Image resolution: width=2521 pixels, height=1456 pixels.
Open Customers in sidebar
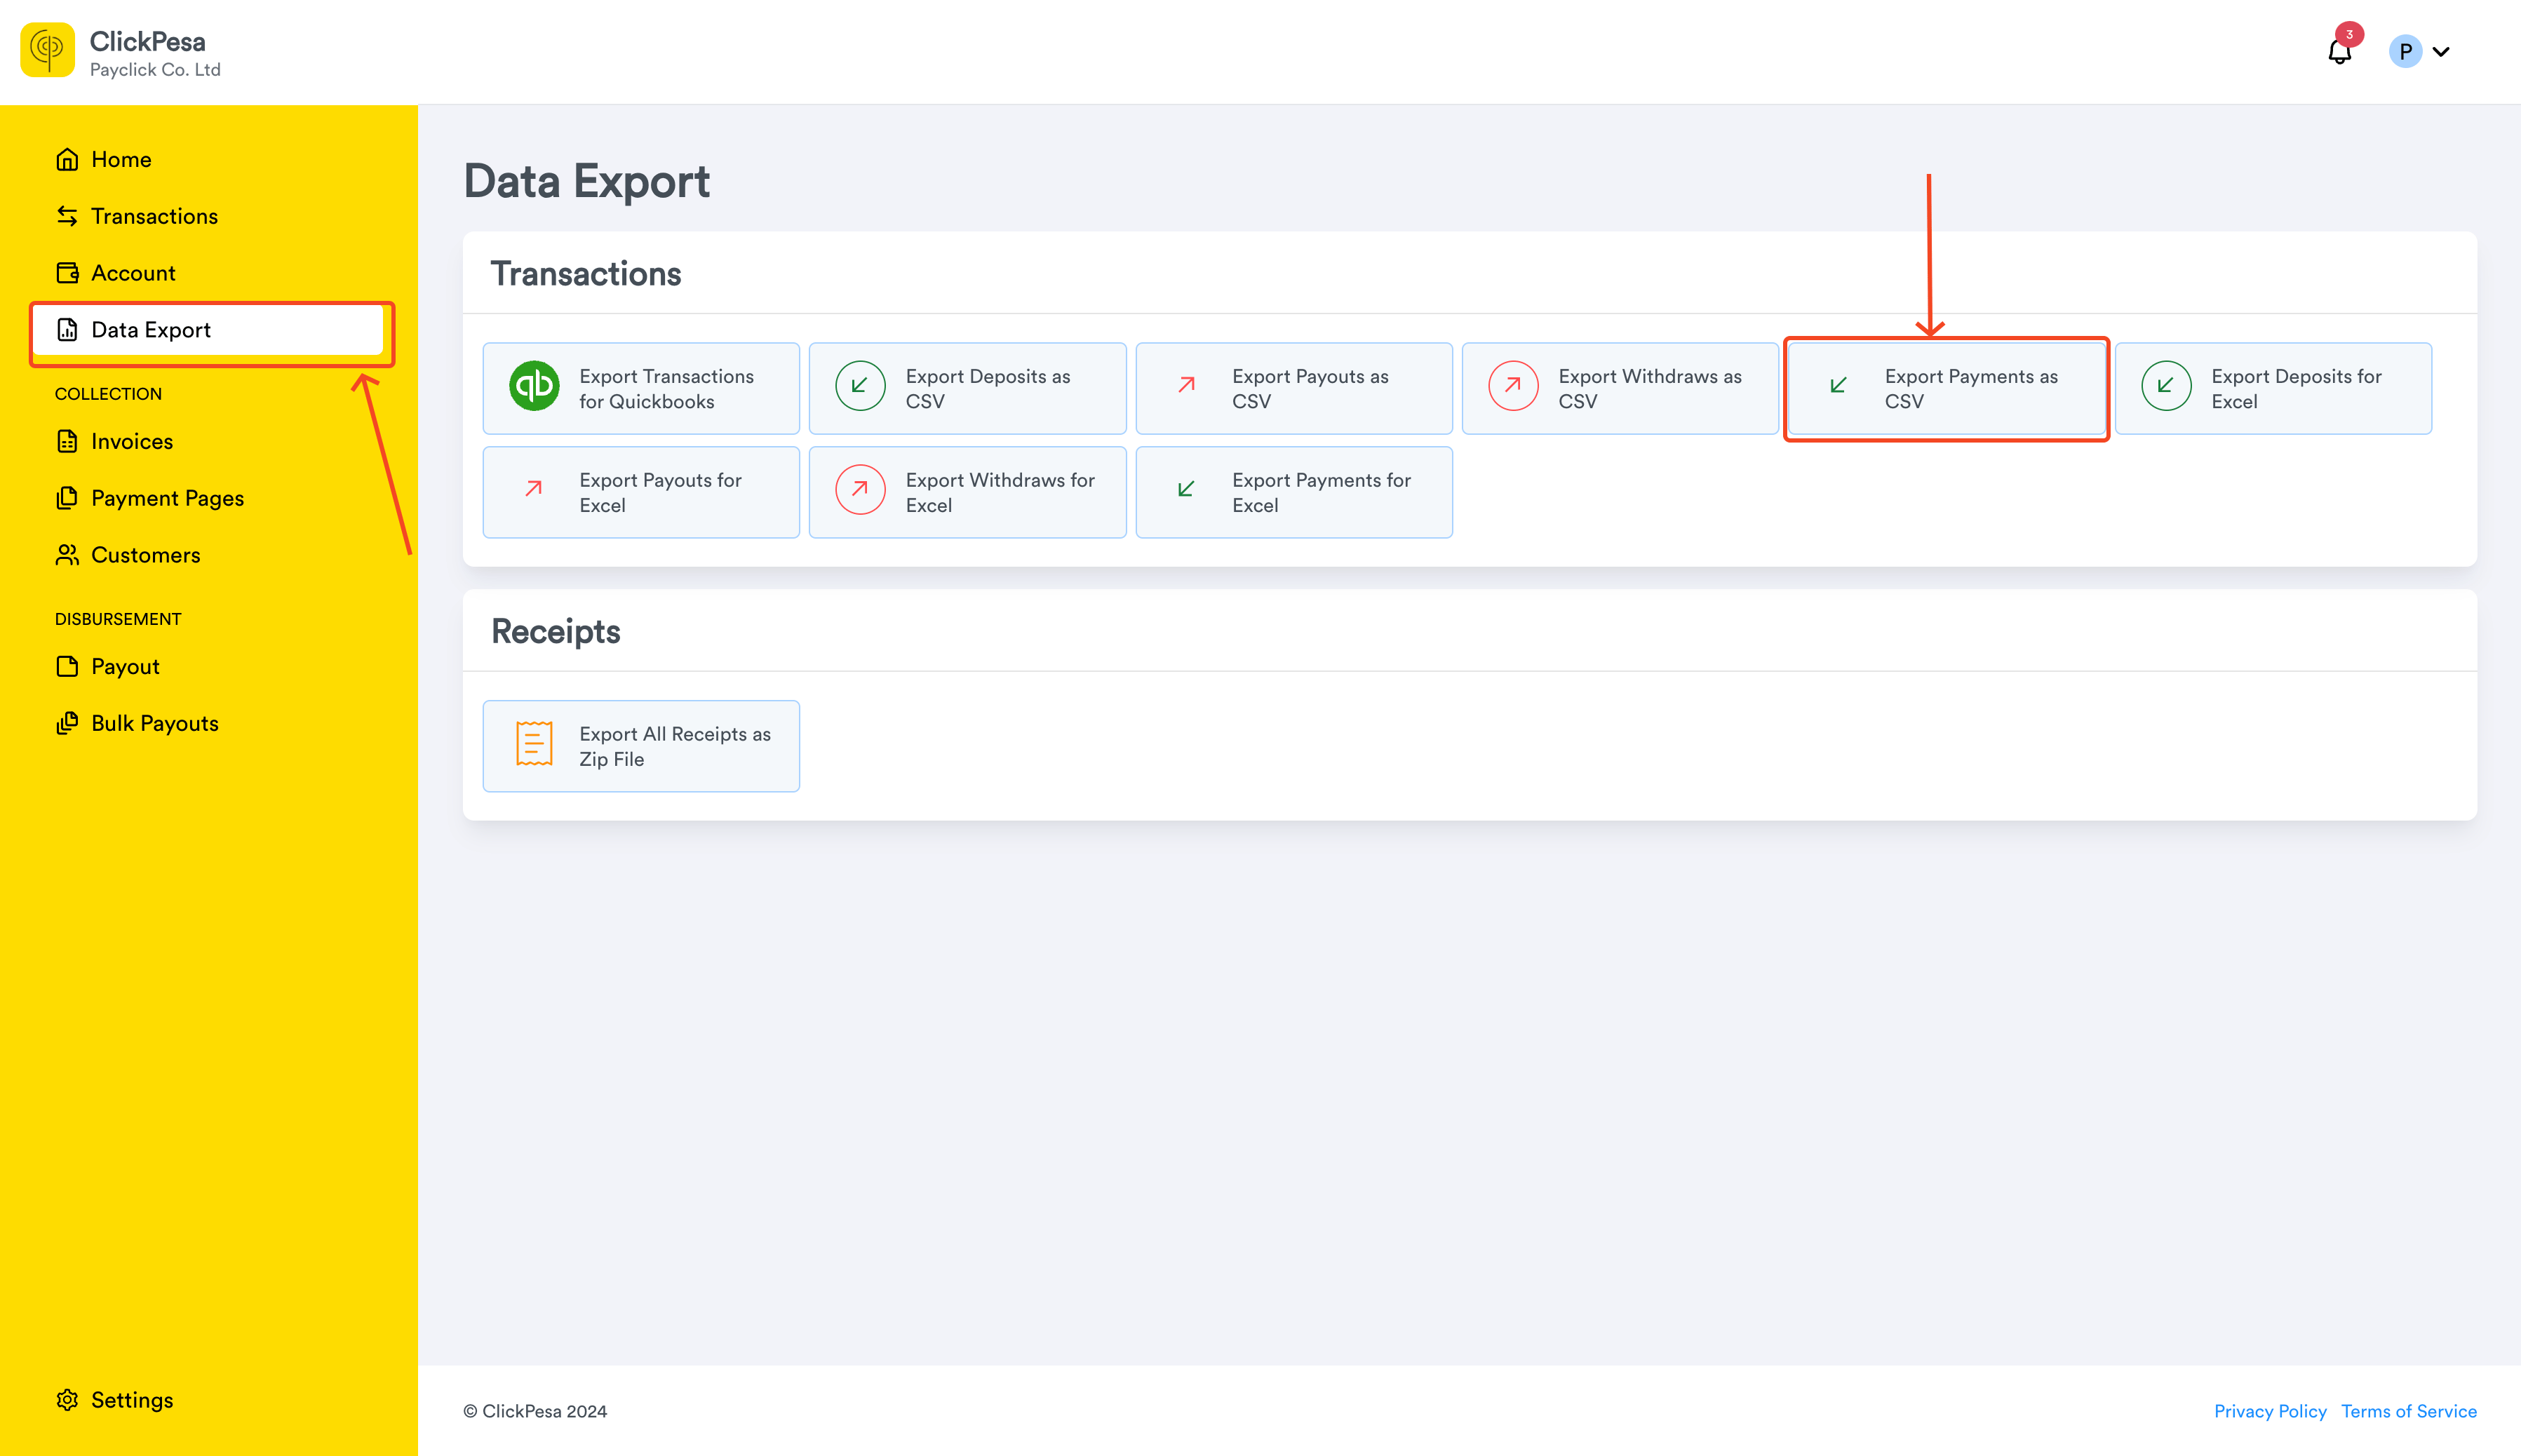tap(207, 555)
